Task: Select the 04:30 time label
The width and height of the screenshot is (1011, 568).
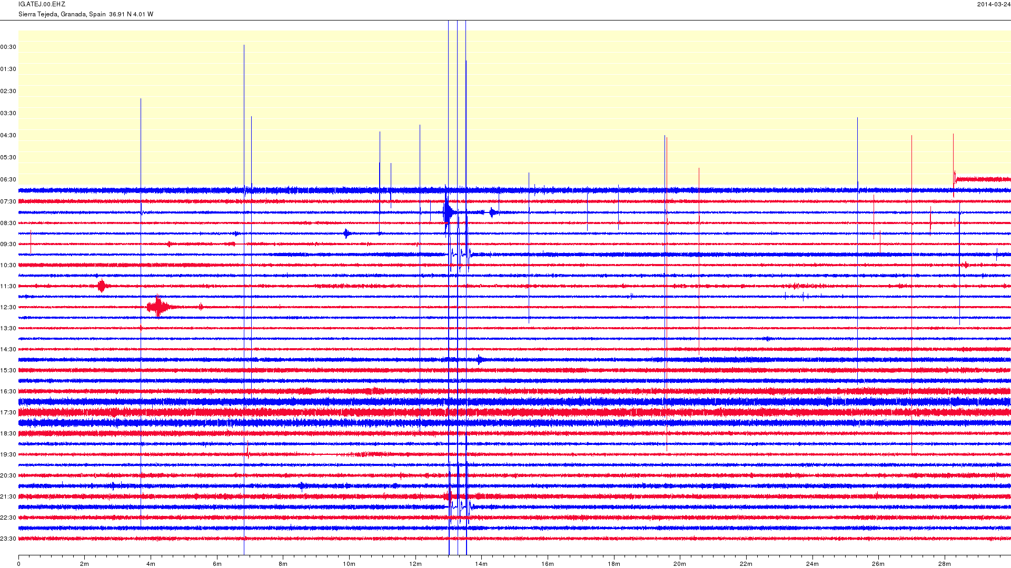Action: click(8, 135)
